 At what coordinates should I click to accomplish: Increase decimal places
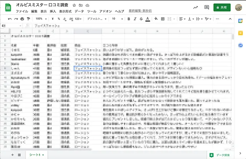point(71,19)
